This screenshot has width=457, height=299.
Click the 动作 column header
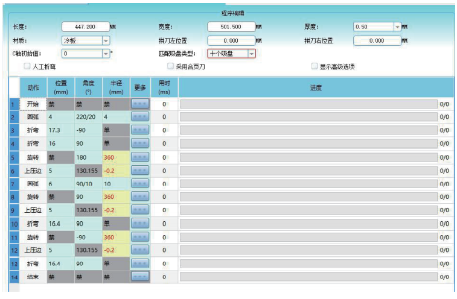click(33, 88)
